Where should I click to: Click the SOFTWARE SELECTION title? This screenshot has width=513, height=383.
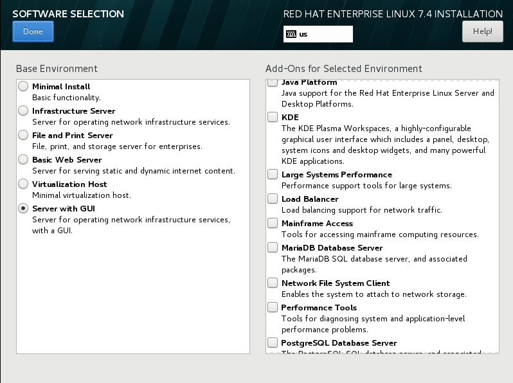point(68,14)
